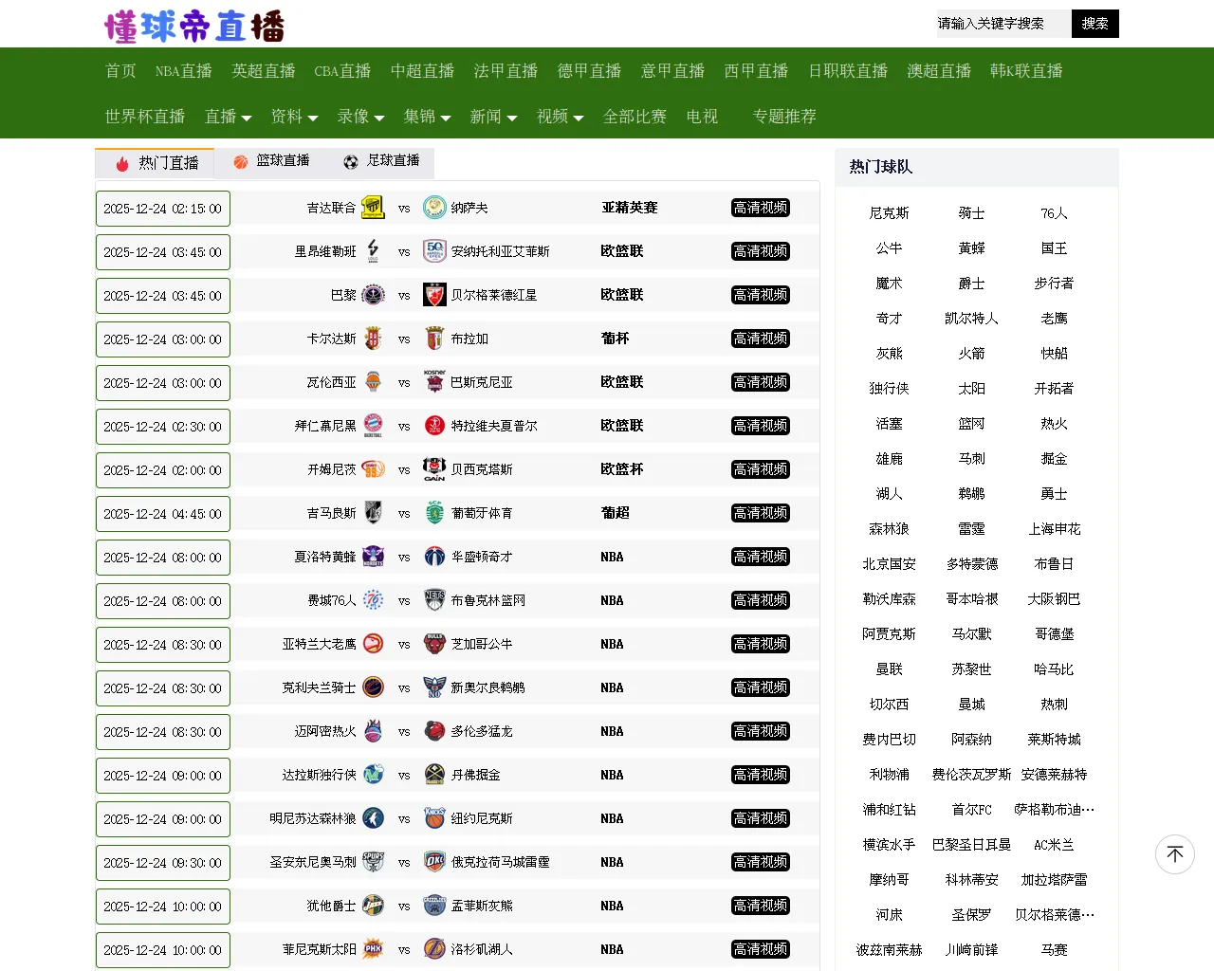Click the 懂球帝直播 site logo
The image size is (1214, 971).
point(194,26)
